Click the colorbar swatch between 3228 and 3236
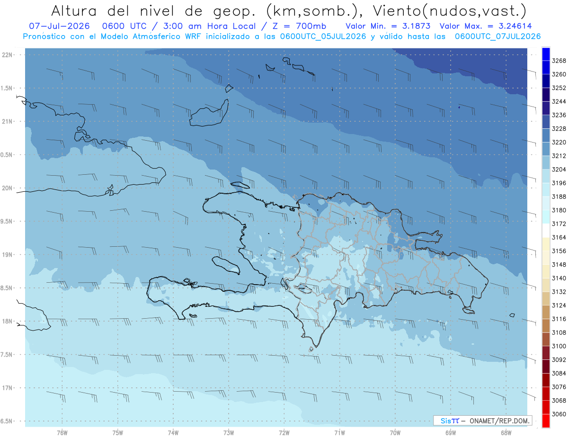Screen dimensions: 568x439 tap(546, 122)
